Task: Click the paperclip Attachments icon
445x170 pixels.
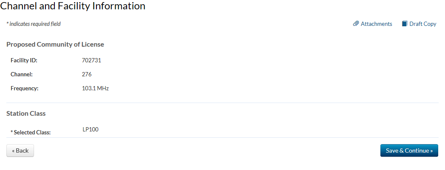Action: point(356,24)
